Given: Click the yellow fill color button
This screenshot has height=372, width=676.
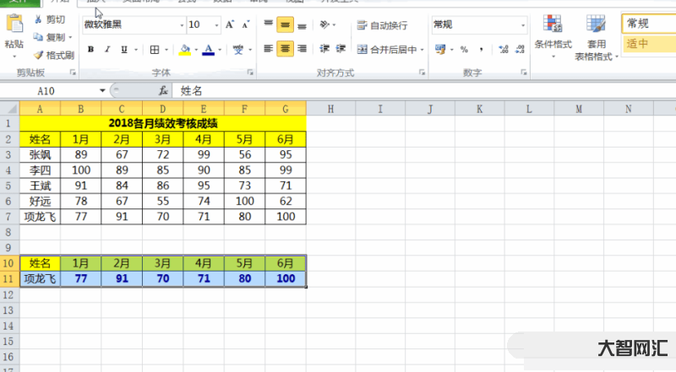Looking at the screenshot, I should coord(185,50).
